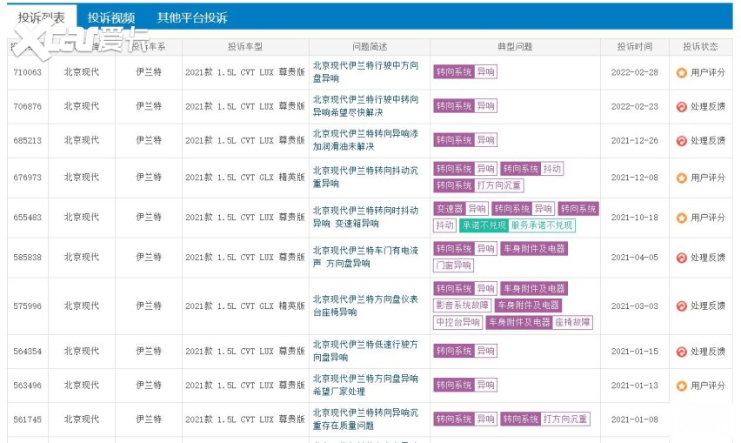Click date 2021-01-15
Image resolution: width=741 pixels, height=443 pixels.
634,352
